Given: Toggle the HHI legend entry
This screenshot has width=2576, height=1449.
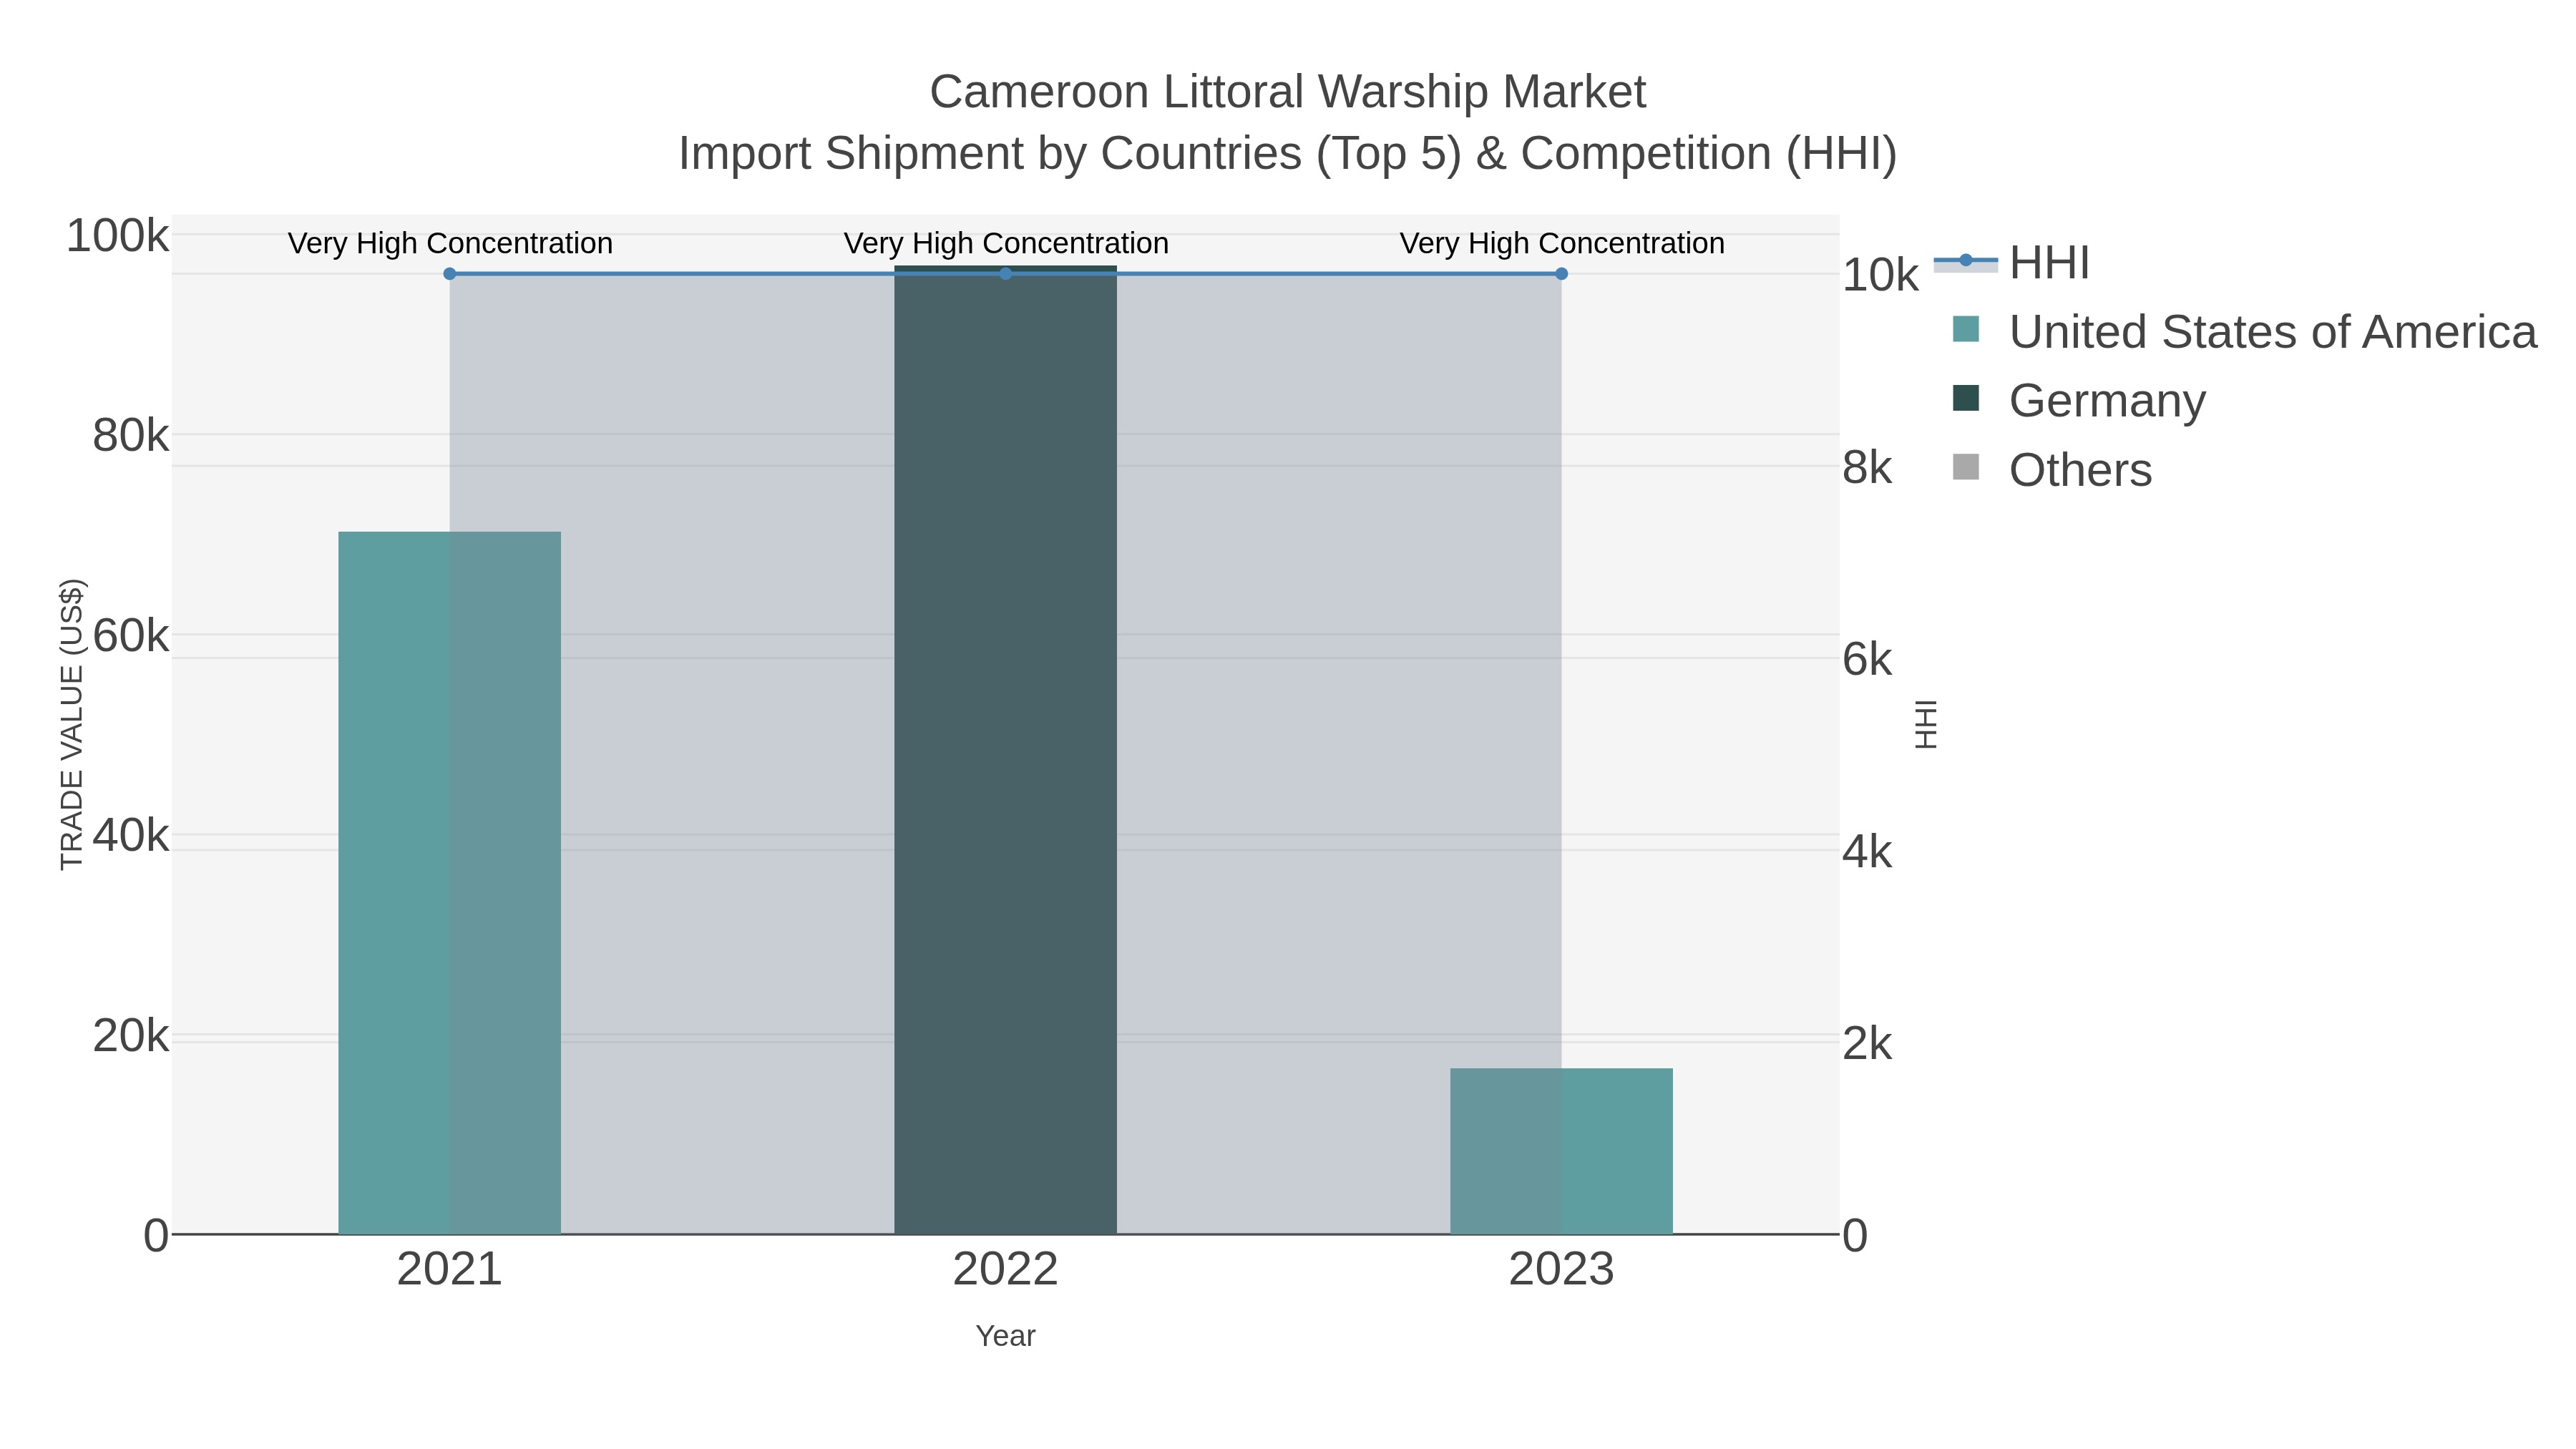Looking at the screenshot, I should tap(2012, 262).
